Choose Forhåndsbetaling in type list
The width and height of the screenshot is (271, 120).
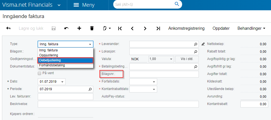tap(52, 65)
